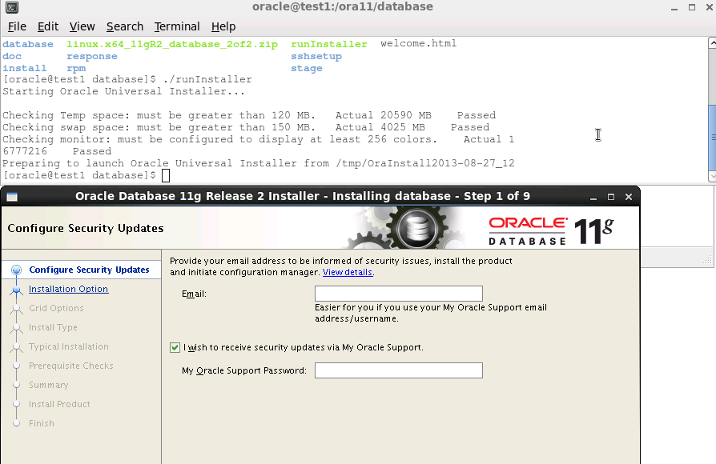Close the Oracle installer window
Viewport: 716px width, 464px height.
(629, 197)
